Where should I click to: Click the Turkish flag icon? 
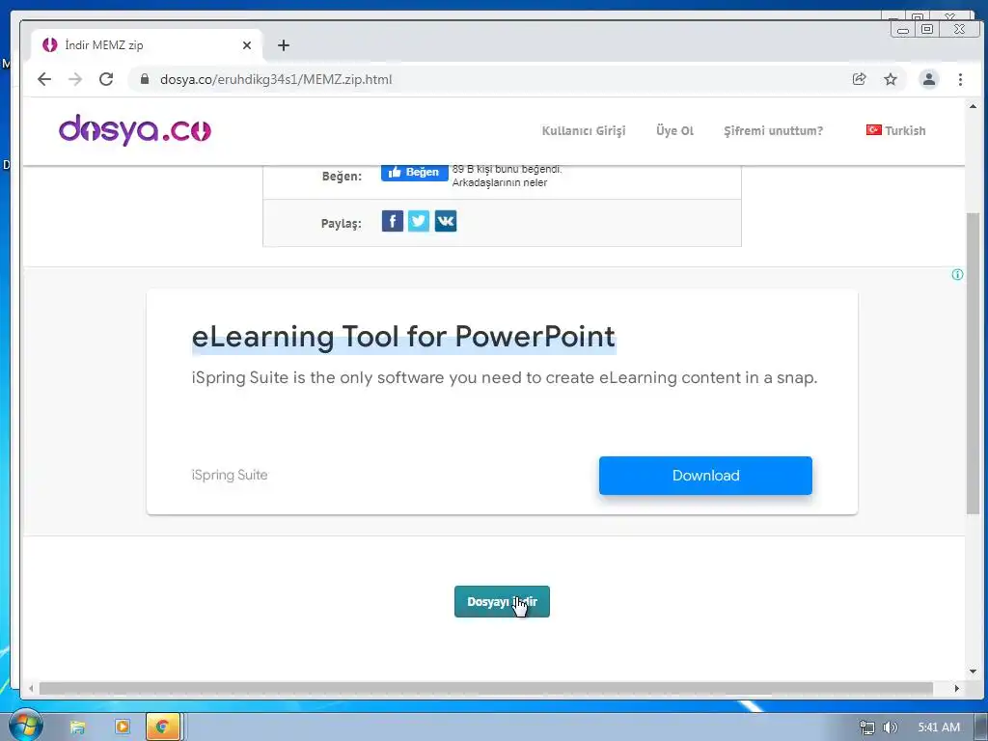[873, 130]
